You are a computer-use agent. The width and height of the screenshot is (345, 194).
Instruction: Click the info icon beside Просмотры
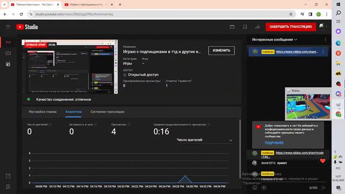pyautogui.click(x=129, y=124)
